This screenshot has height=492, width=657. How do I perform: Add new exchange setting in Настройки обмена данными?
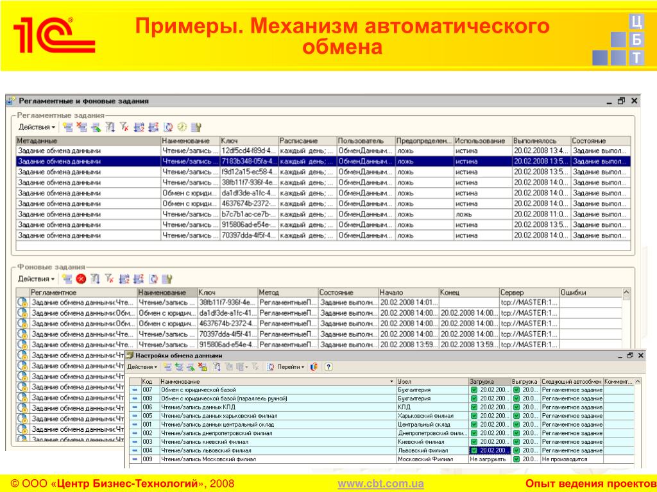[167, 367]
